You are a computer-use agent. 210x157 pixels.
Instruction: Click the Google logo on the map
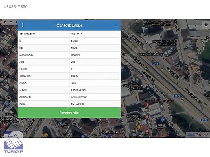pyautogui.click(x=202, y=135)
